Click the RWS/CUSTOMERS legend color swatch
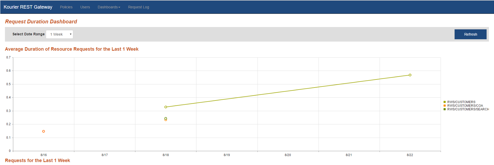This screenshot has width=494, height=165. [x=445, y=102]
